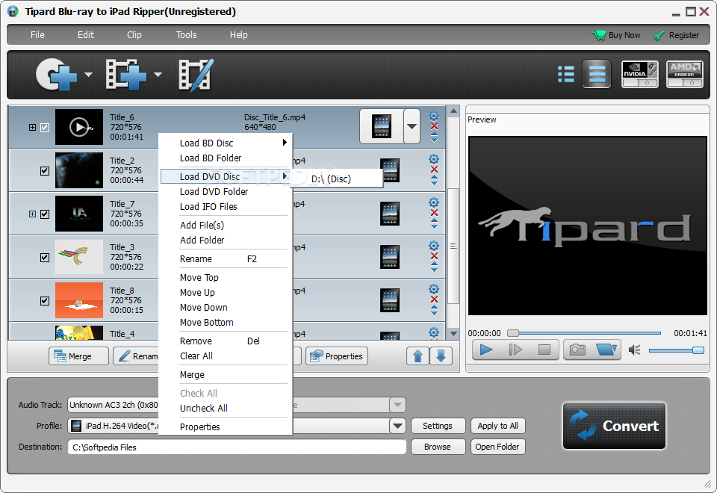Open the add file dropdown arrow
This screenshot has width=717, height=493.
click(158, 74)
